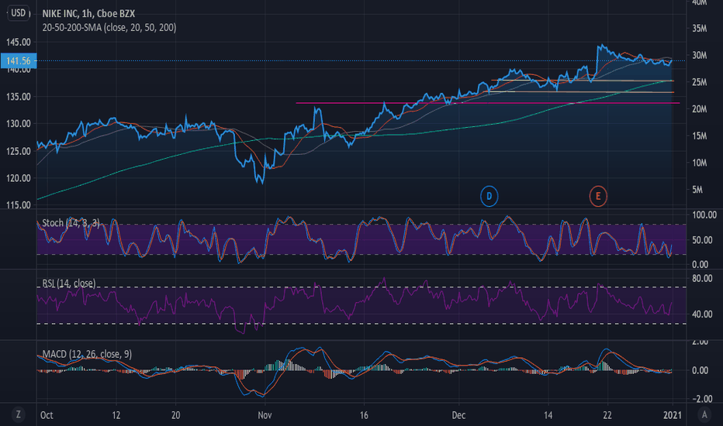
Task: Click the 25M volume axis label
Action: pos(699,82)
